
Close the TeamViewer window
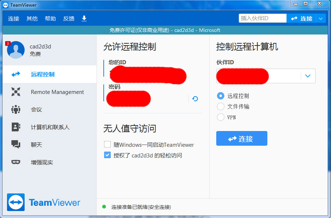tap(319, 4)
